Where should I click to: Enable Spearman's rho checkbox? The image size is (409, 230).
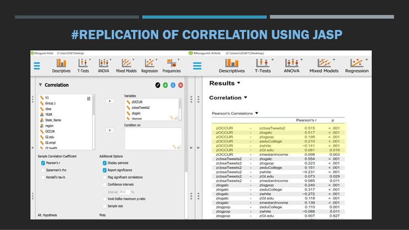pyautogui.click(x=43, y=170)
